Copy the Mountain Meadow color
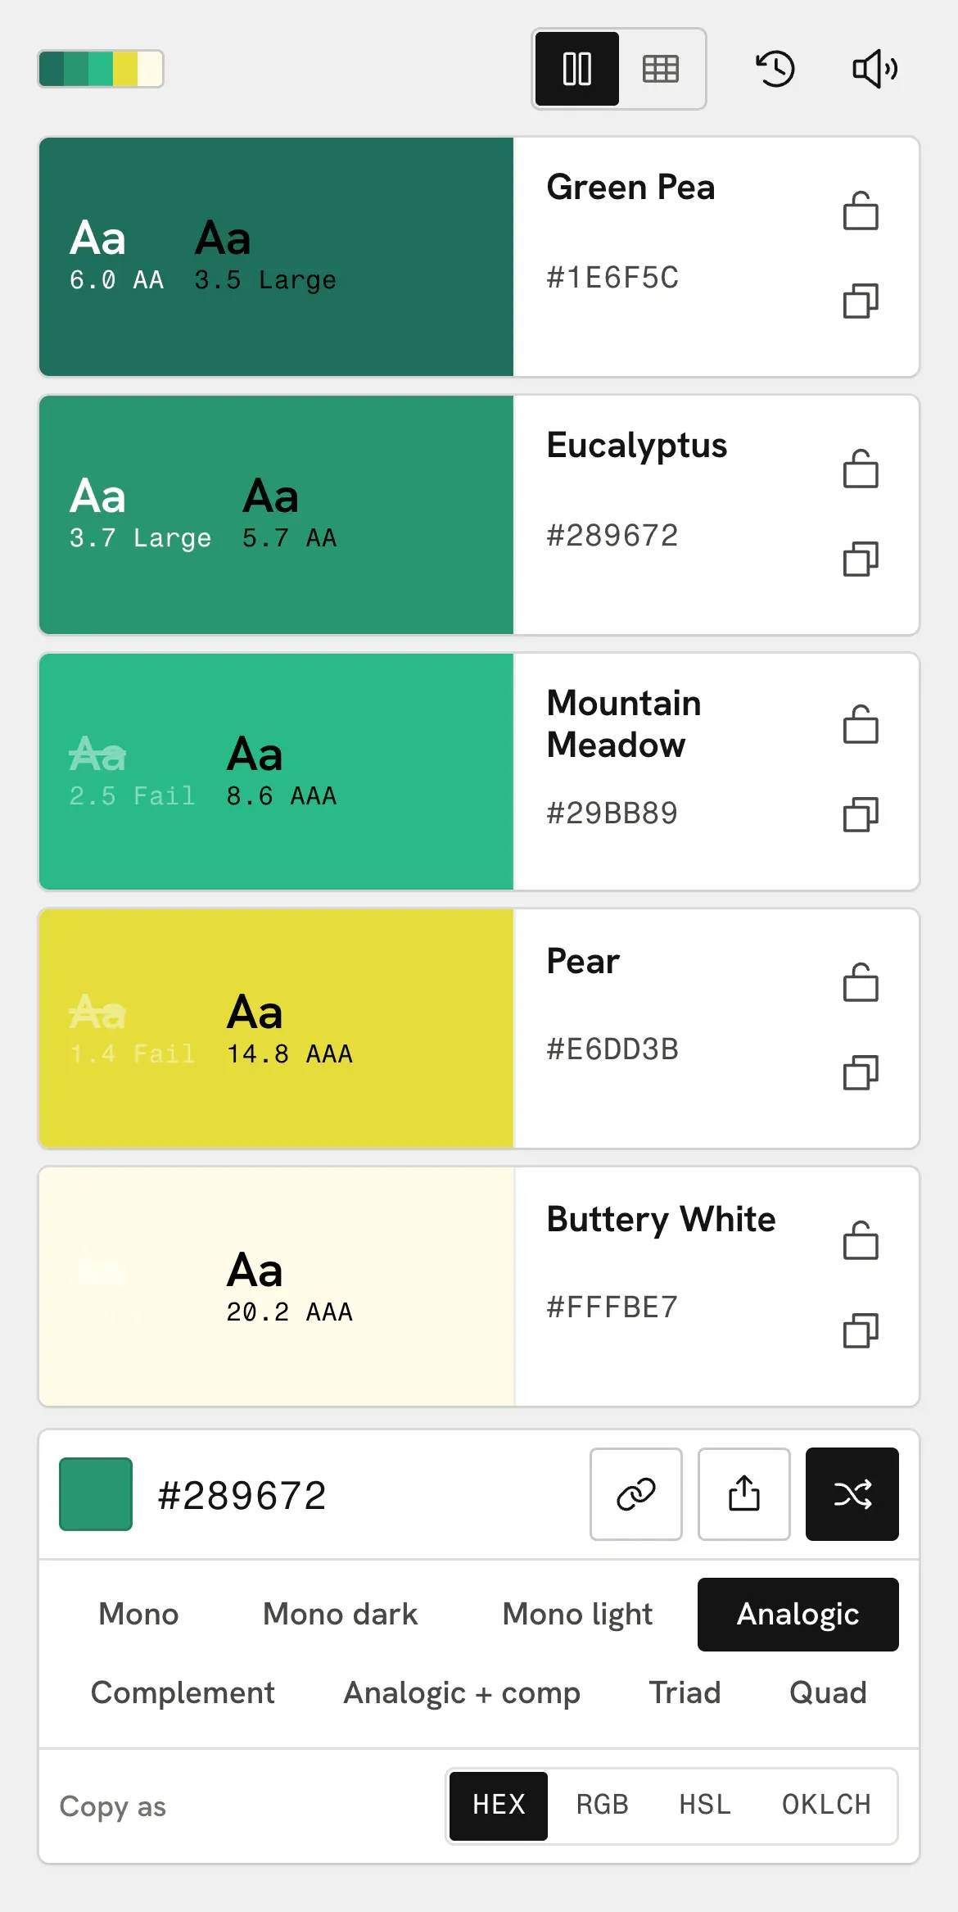The image size is (958, 1912). 861,814
